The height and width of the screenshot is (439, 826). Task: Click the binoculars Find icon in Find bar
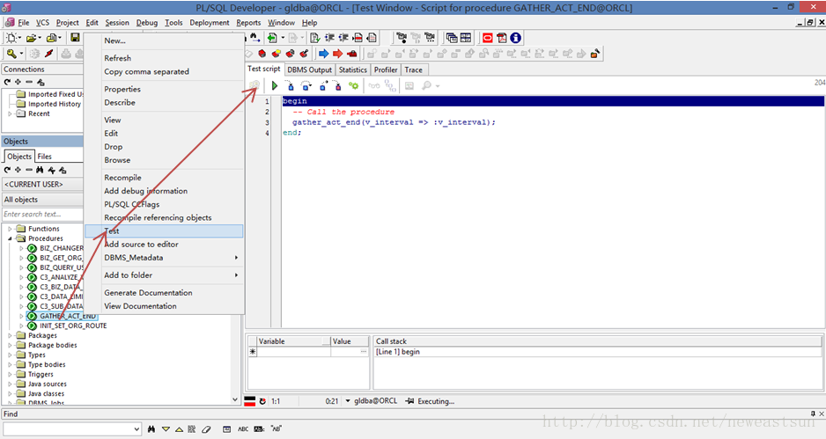click(151, 429)
